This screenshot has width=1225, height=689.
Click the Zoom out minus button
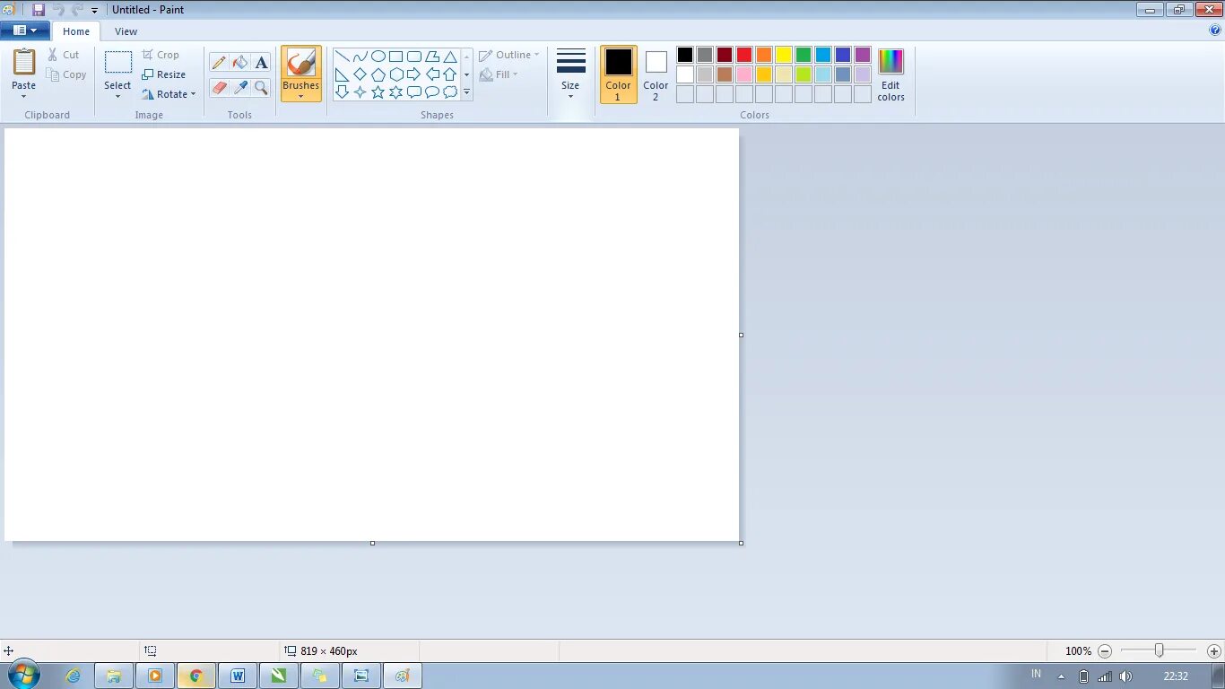1105,651
